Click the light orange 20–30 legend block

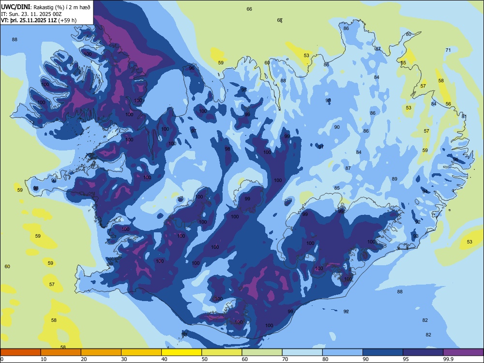tap(101, 352)
